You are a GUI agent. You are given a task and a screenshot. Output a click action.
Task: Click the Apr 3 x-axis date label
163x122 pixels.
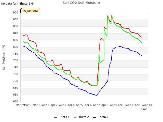[63, 105]
